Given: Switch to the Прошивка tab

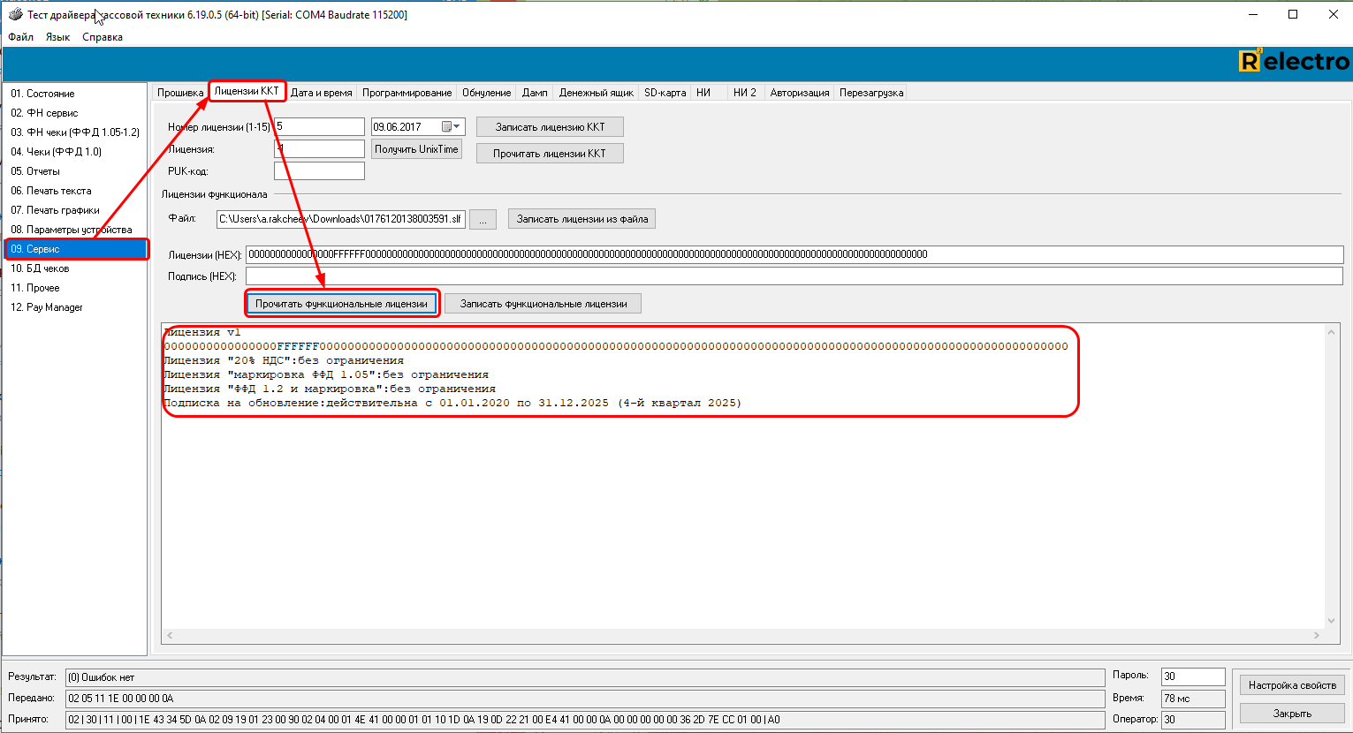Looking at the screenshot, I should (180, 93).
